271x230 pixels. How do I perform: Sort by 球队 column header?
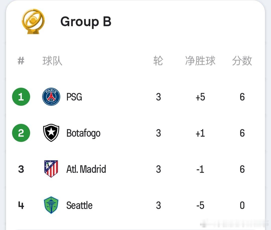[52, 61]
